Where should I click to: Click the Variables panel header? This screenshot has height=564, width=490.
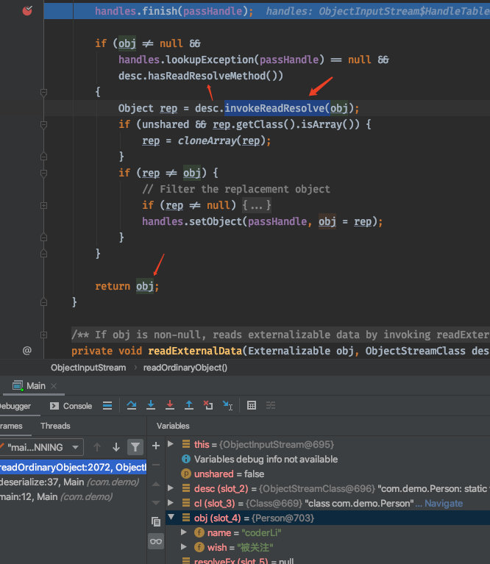[x=173, y=426]
